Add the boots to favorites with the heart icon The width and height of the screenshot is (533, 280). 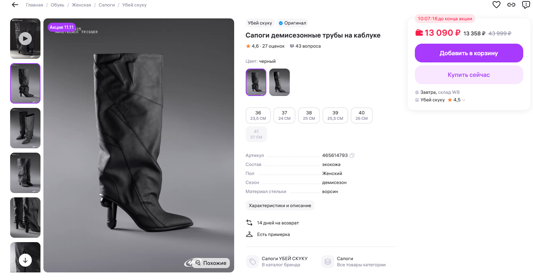point(497,5)
